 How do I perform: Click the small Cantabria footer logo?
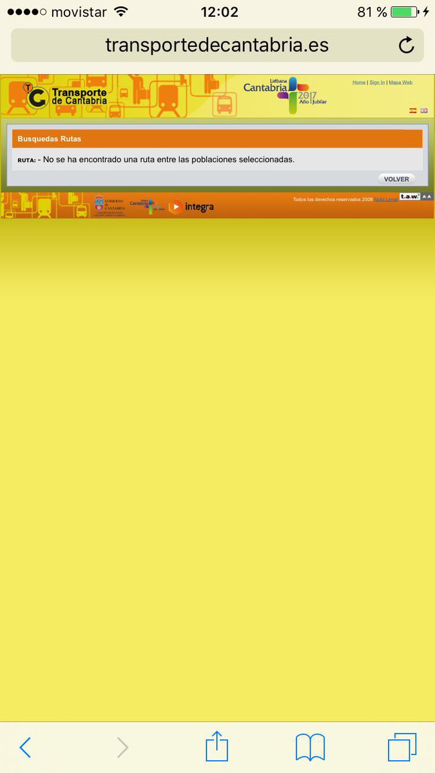point(148,205)
